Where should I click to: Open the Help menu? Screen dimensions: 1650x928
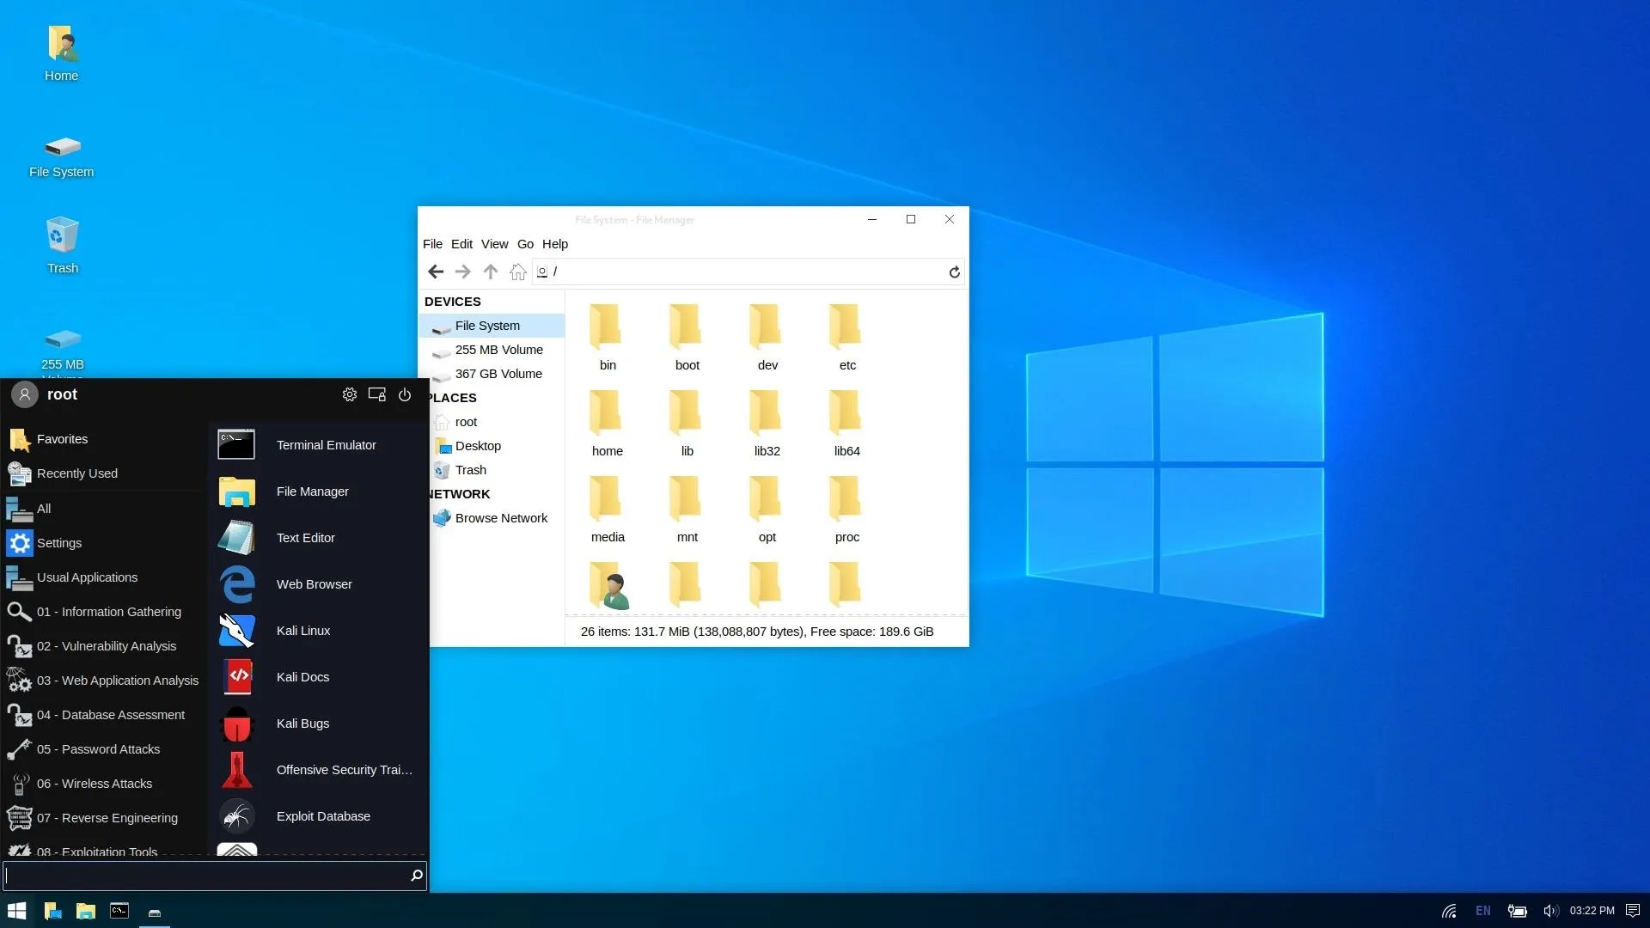[x=554, y=244]
